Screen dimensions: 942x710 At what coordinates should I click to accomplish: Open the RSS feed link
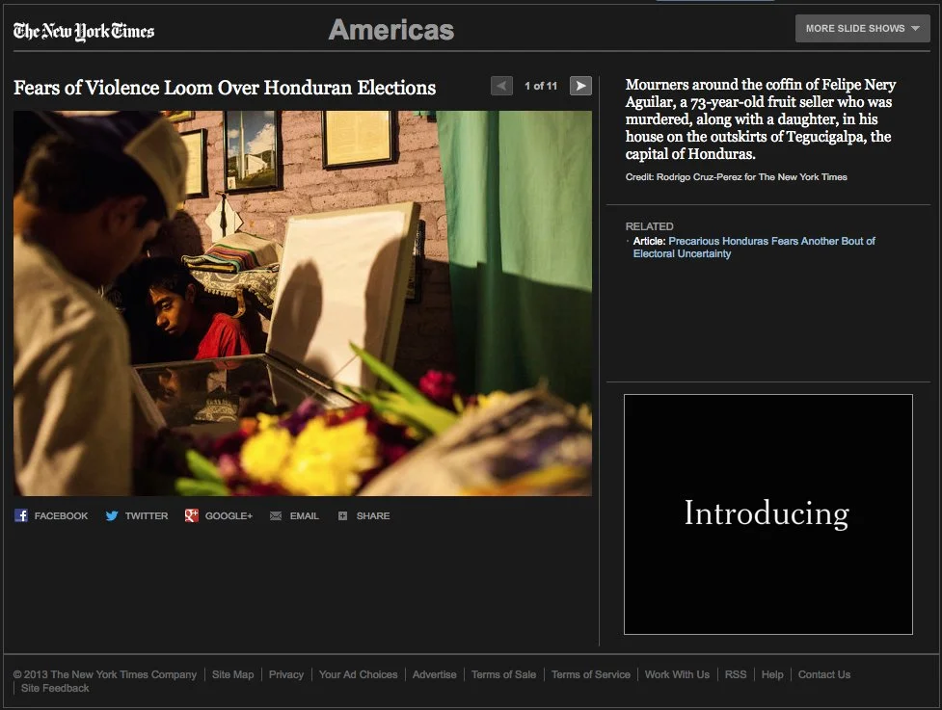point(735,674)
